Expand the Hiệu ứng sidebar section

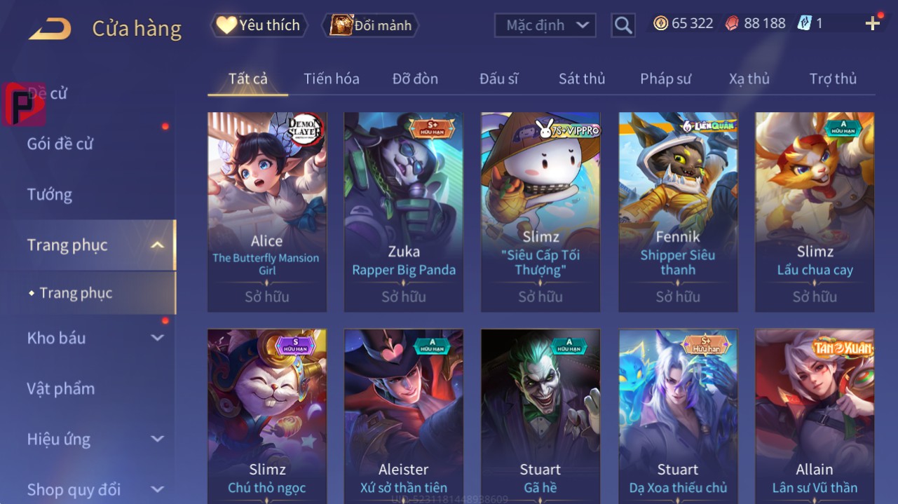pos(158,440)
